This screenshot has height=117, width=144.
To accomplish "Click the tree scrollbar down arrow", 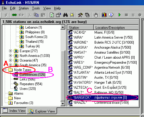I will click(63, 103).
